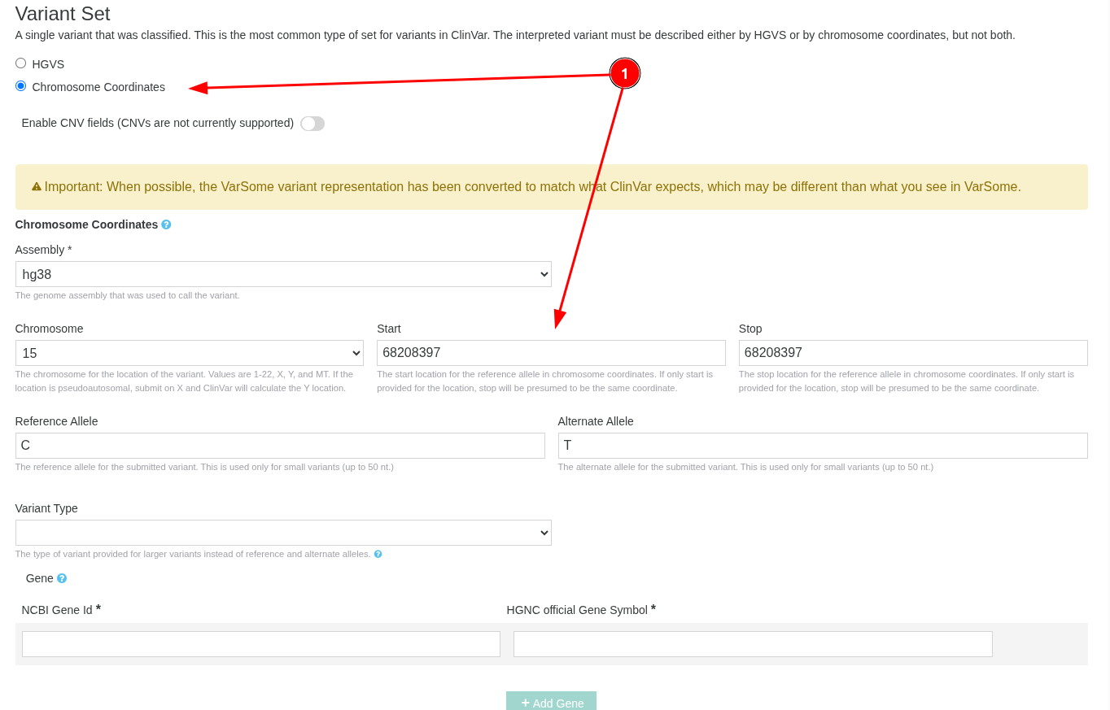
Task: Select the HGVS radio option
Action: [20, 63]
